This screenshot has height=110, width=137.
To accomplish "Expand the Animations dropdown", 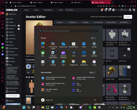I will coord(125,22).
